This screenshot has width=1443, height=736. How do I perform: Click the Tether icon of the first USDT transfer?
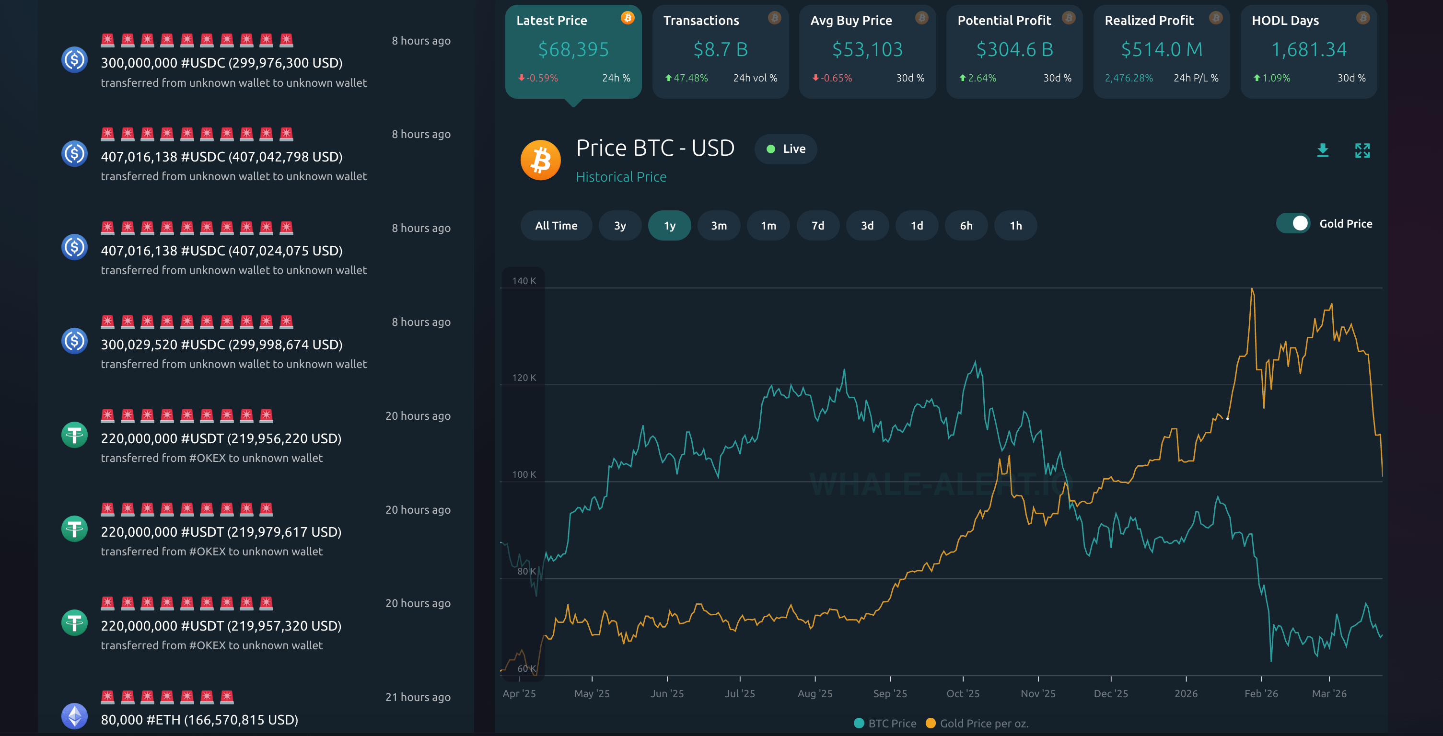coord(74,435)
